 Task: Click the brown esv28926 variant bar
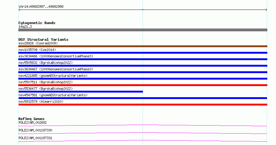pyautogui.click(x=143, y=46)
